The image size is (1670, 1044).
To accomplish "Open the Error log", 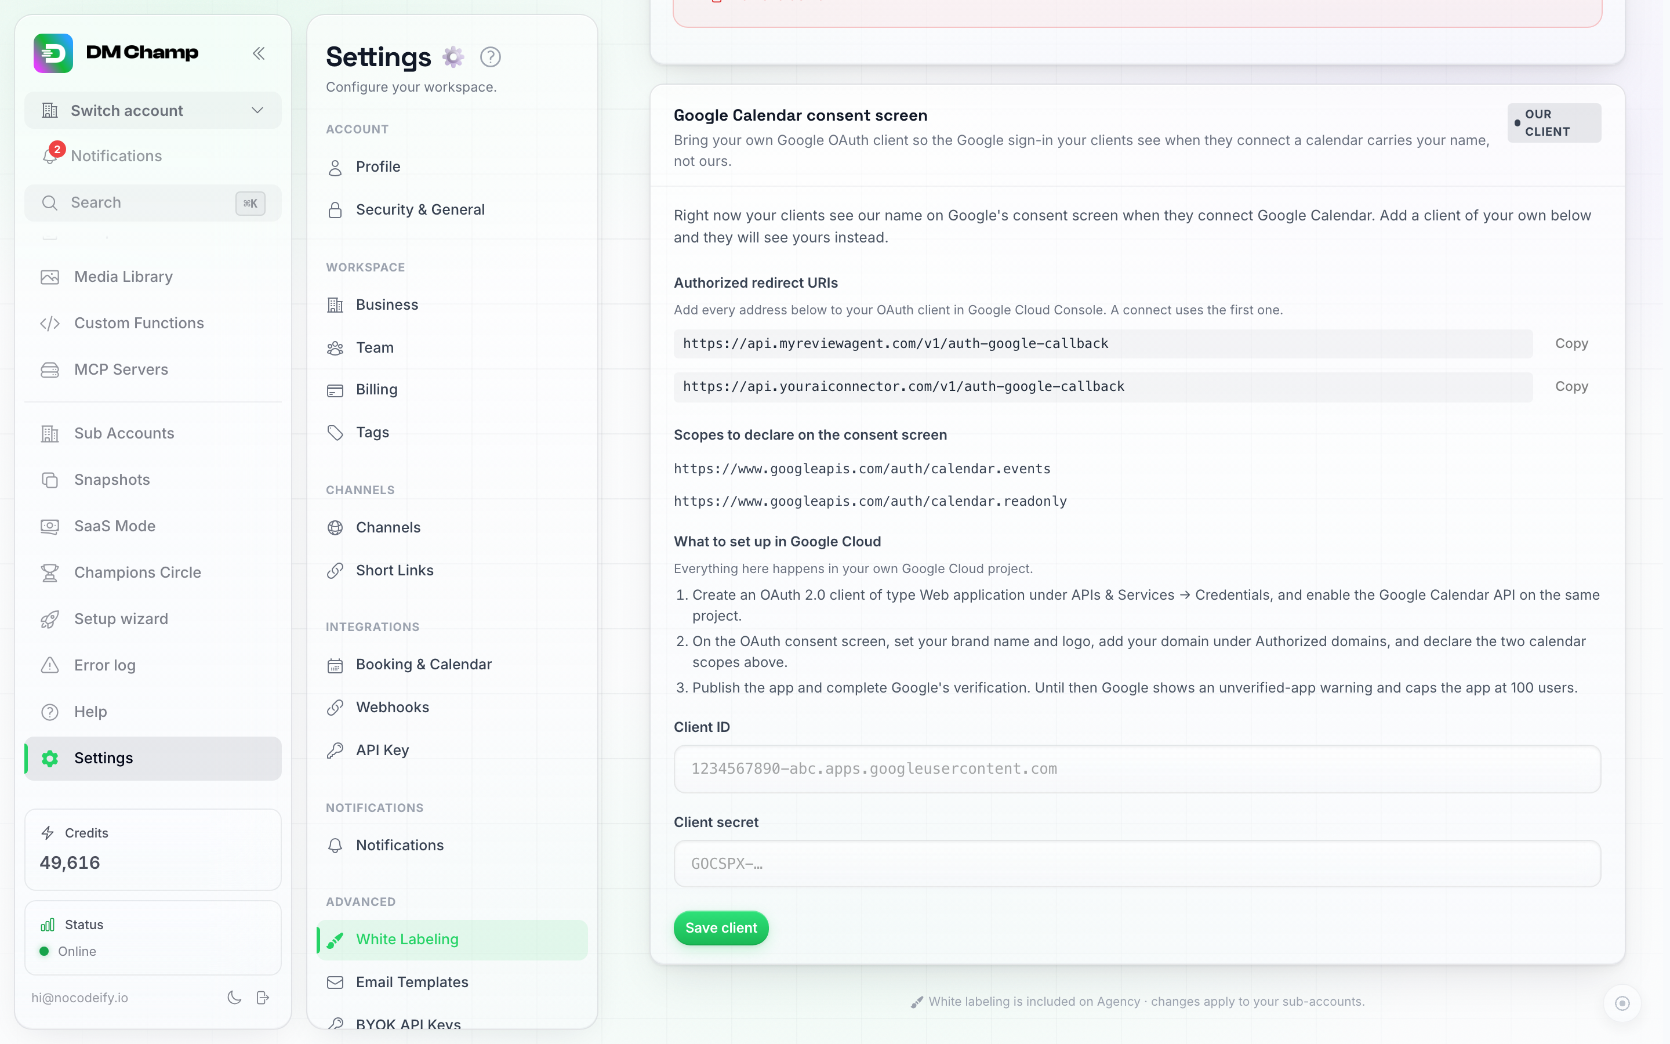I will pyautogui.click(x=153, y=665).
